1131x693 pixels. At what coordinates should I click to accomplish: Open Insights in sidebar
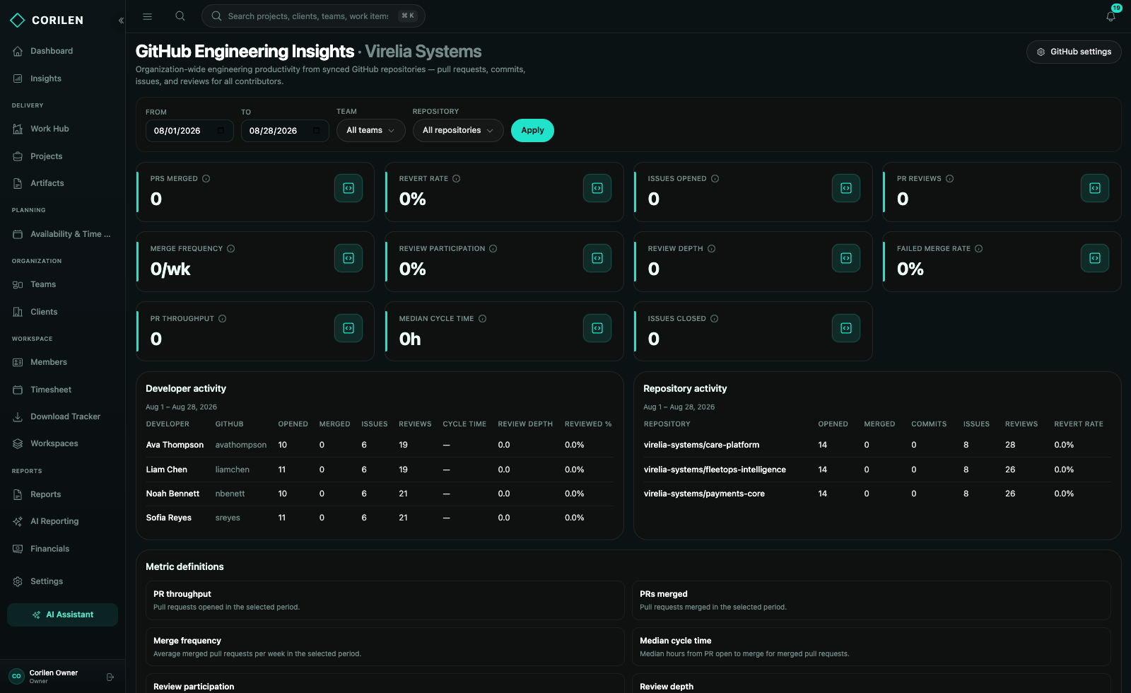point(62,78)
